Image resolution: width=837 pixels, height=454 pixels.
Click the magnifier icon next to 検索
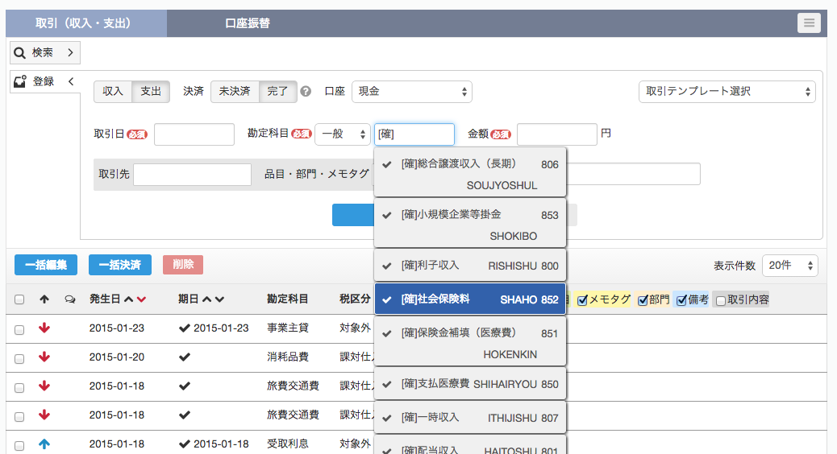click(x=19, y=53)
